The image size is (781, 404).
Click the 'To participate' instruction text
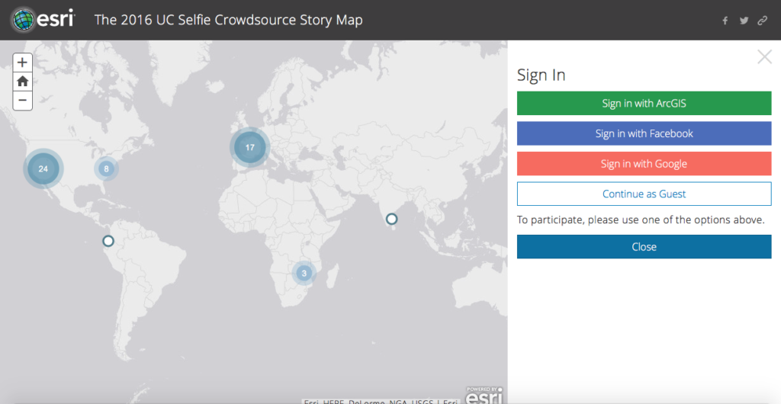(641, 220)
